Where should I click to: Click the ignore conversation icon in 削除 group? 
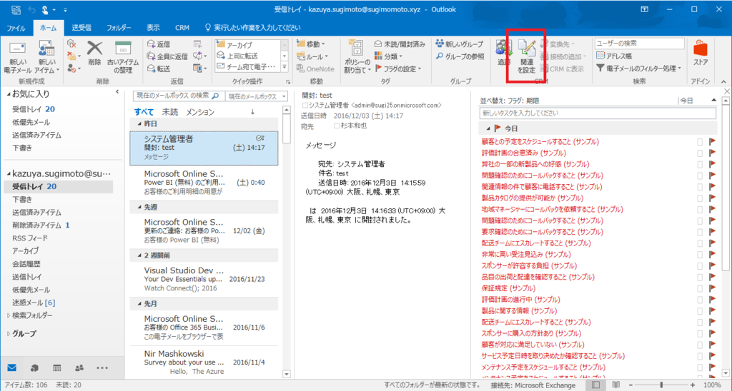71,44
